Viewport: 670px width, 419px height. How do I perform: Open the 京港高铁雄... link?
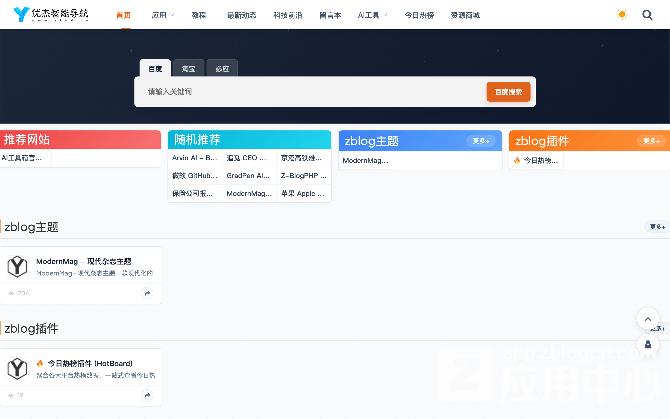click(x=304, y=158)
